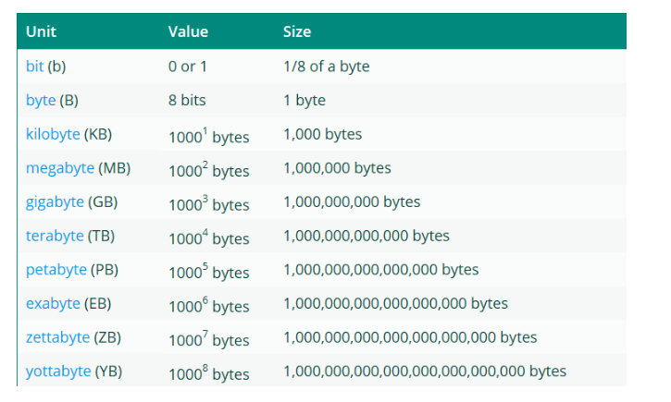Viewport: 671px width, 402px height.
Task: Click the "1/8 of a byte" cell
Action: [327, 67]
